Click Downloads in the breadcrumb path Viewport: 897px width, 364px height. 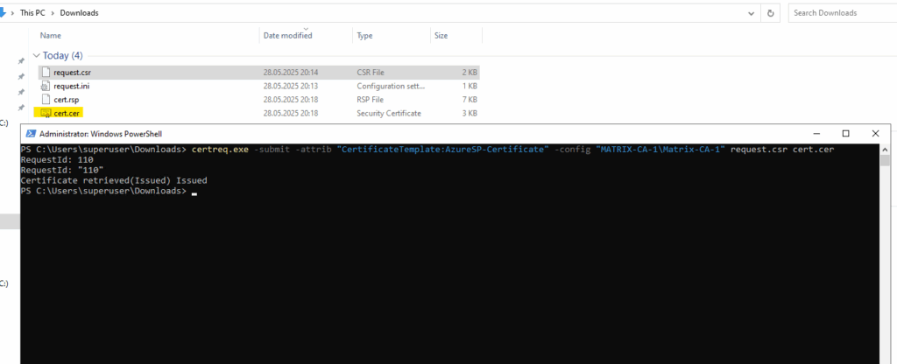[x=79, y=12]
